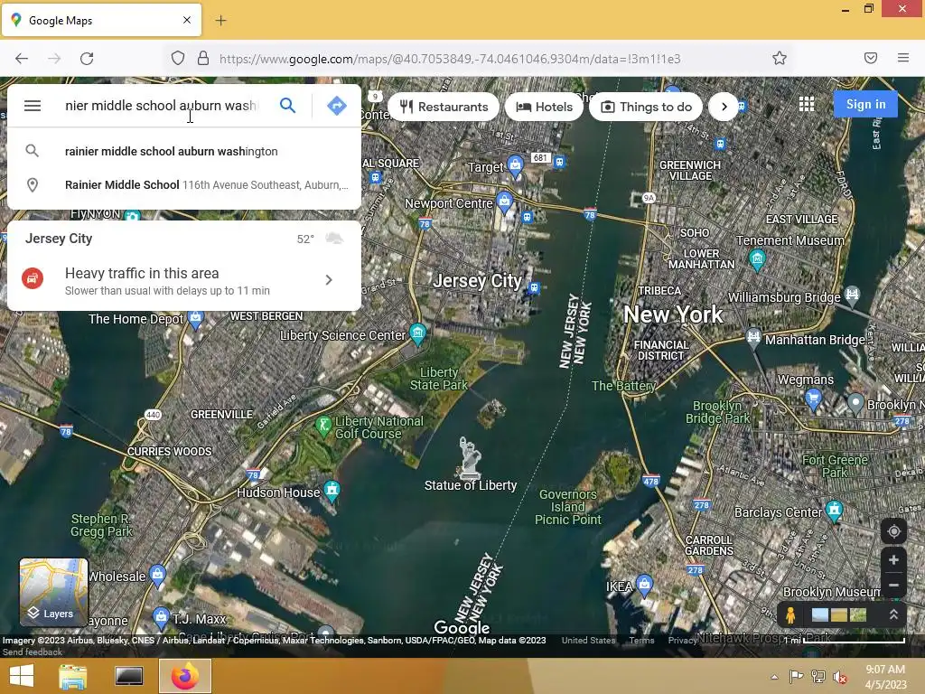Select the Street View pegman icon
The height and width of the screenshot is (694, 925).
click(x=790, y=614)
